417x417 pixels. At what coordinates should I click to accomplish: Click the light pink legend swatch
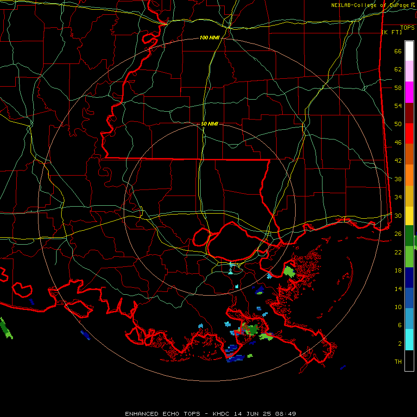(x=409, y=71)
